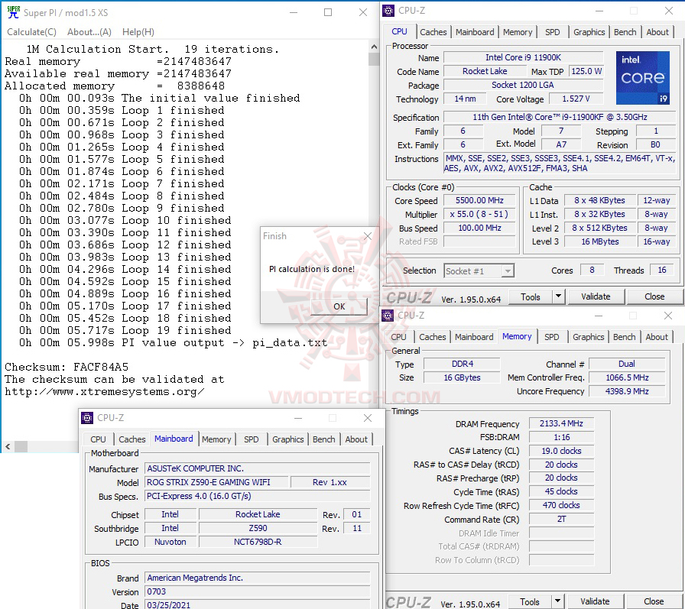Click the x 55.0 multiplier value
The height and width of the screenshot is (609, 685).
tap(479, 215)
